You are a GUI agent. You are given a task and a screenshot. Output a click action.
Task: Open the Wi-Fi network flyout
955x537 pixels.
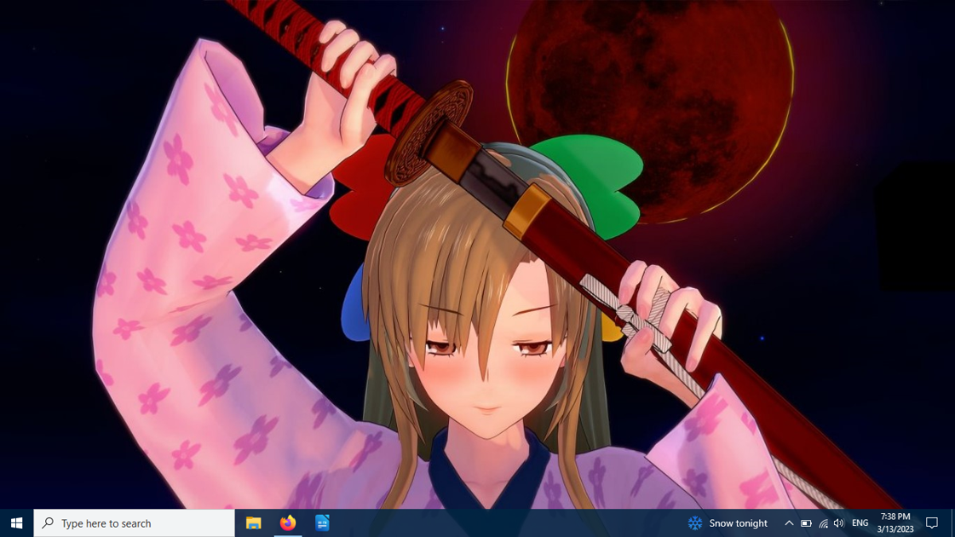click(x=823, y=523)
